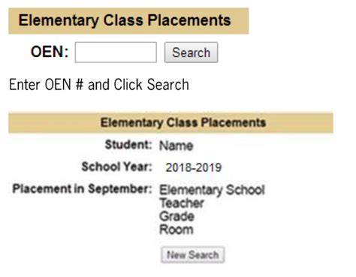Select the Elementary School placement line
Screen dimensions: 356x277
pos(212,190)
